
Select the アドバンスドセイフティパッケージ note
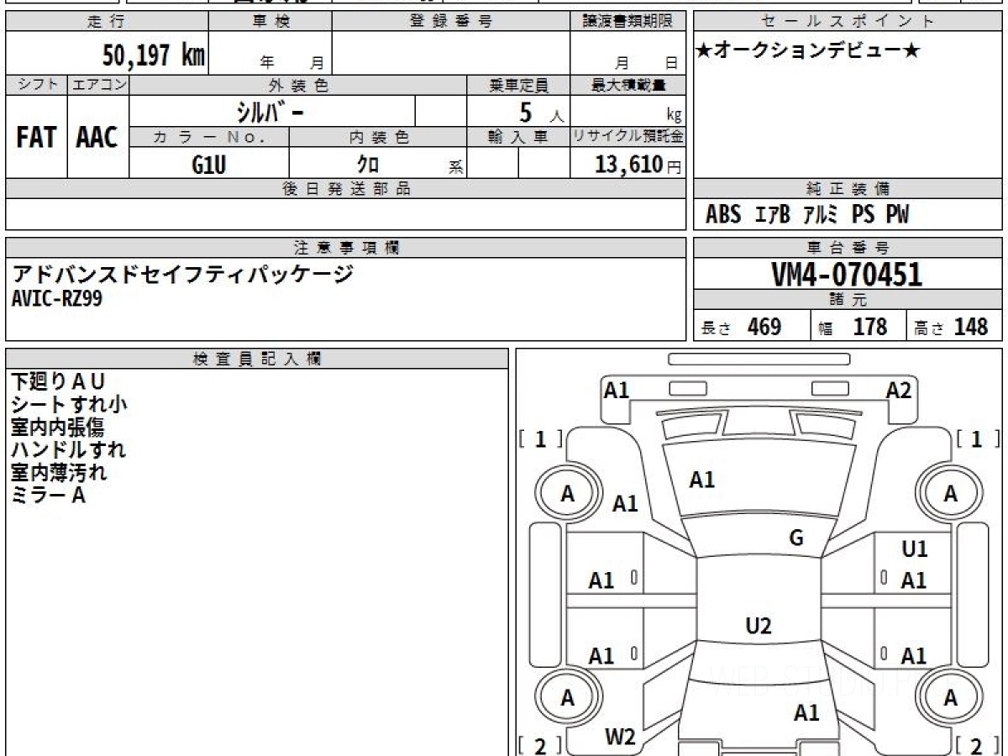pos(183,274)
